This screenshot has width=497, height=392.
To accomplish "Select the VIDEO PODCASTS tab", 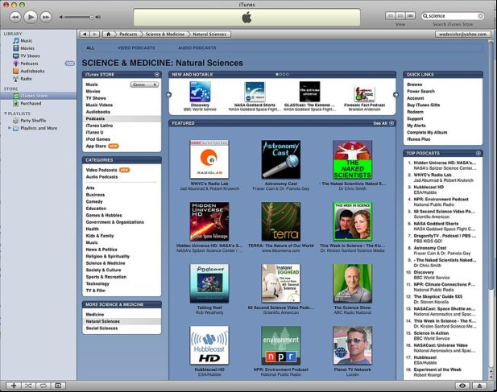I will (x=136, y=48).
